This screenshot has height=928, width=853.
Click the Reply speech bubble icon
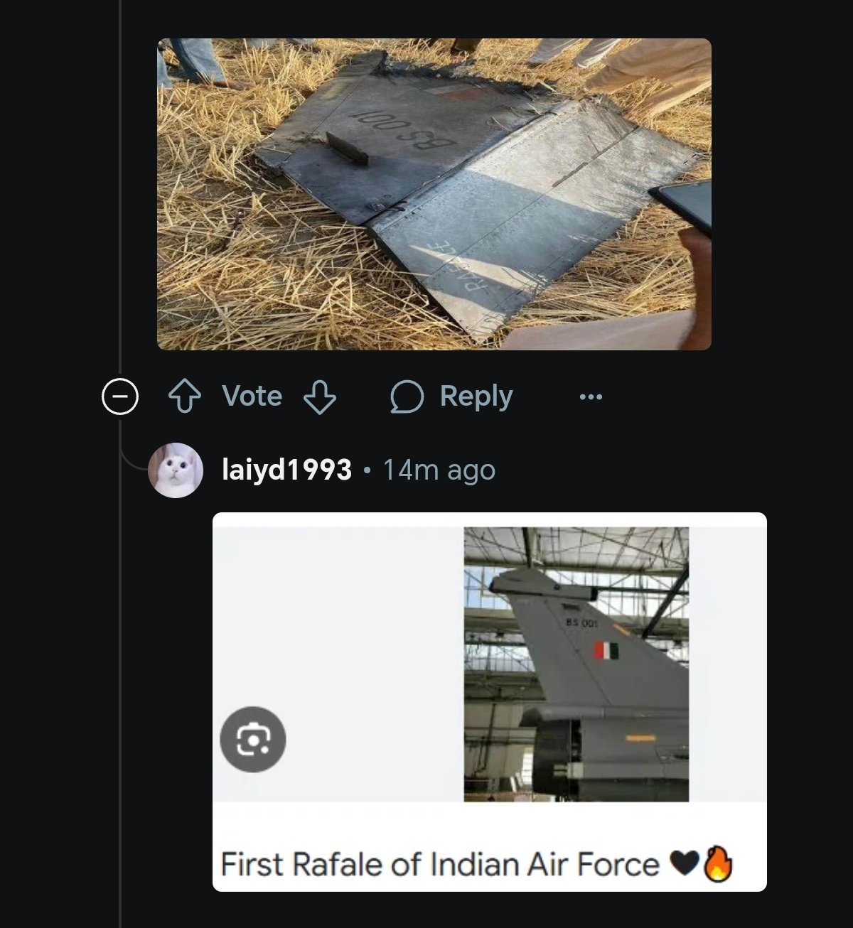(x=407, y=396)
